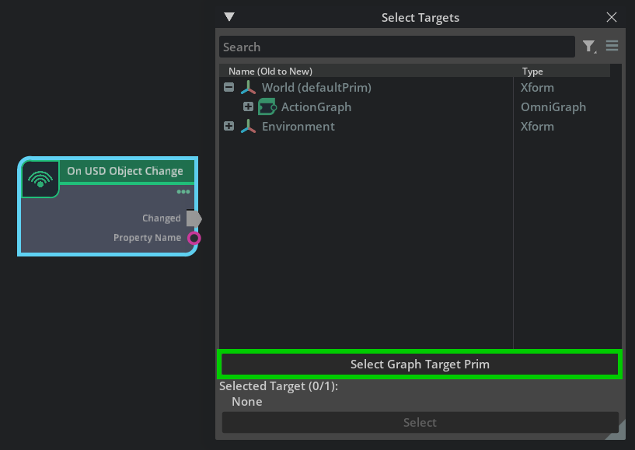
Task: Close the Select Targets dialog
Action: tap(612, 17)
